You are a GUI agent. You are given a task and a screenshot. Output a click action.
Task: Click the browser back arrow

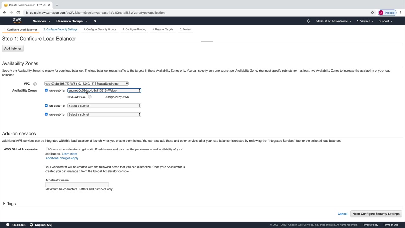point(4,13)
